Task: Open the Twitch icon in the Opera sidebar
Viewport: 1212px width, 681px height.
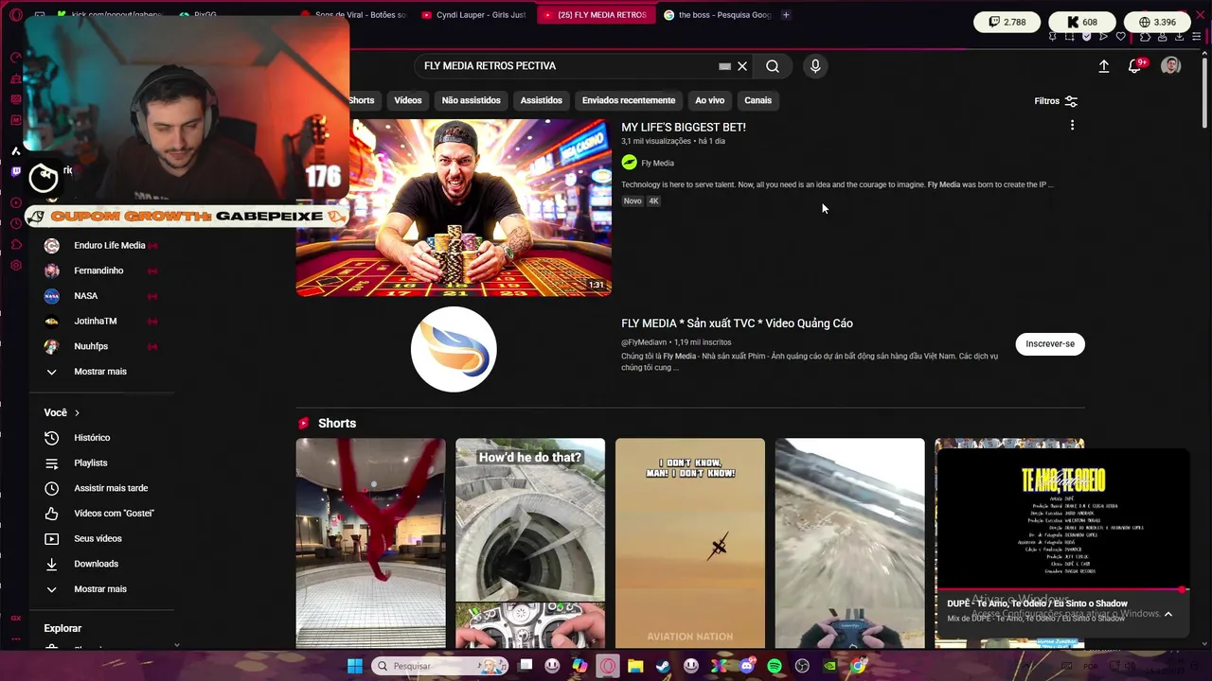Action: (16, 171)
